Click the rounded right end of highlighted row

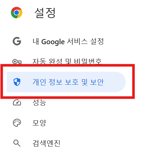[121, 82]
